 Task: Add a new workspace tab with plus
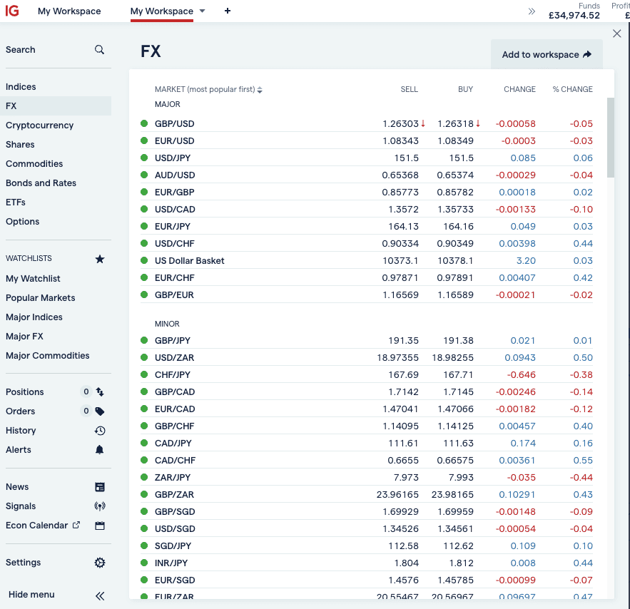tap(228, 11)
